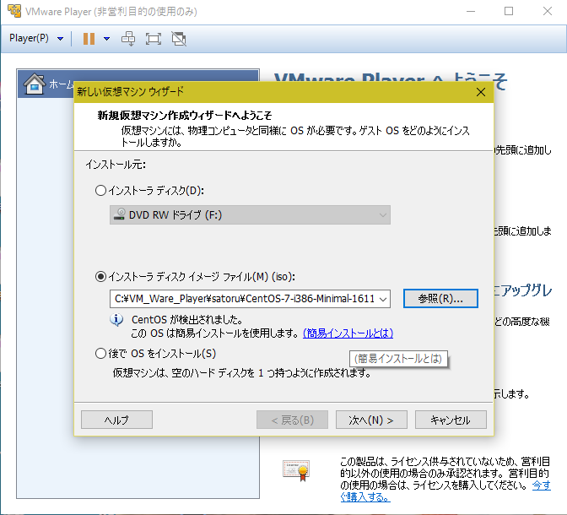Click the CentOS が検出されました text
This screenshot has width=567, height=515.
[187, 320]
